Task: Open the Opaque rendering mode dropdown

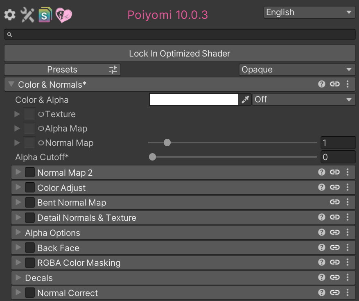Action: pos(297,70)
